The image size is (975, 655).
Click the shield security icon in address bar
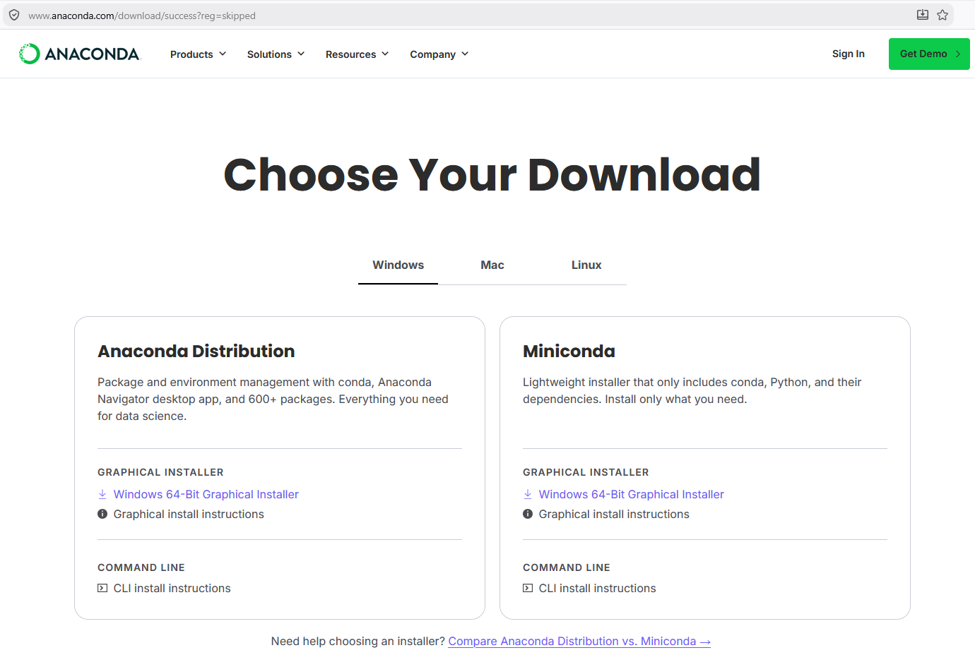click(x=14, y=15)
